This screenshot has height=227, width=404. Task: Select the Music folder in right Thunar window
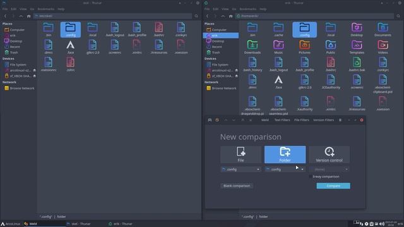(x=278, y=47)
